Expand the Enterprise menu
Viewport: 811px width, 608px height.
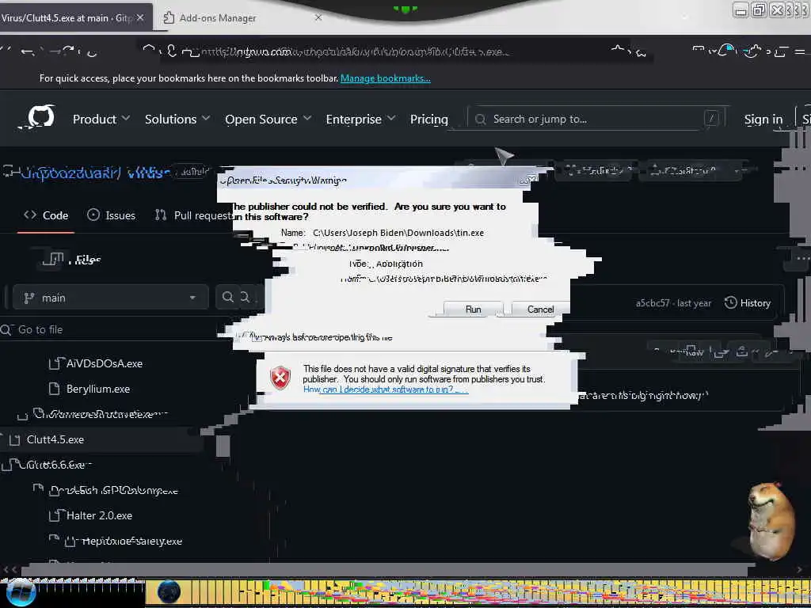pos(360,119)
